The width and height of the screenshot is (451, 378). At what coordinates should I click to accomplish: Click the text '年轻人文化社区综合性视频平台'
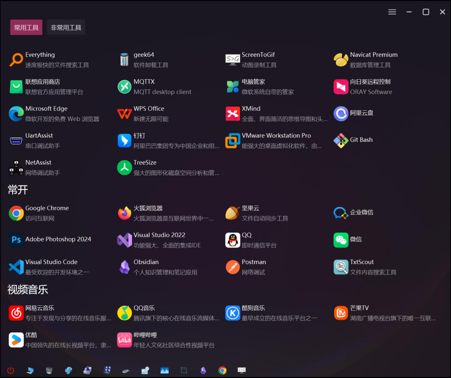coord(174,345)
